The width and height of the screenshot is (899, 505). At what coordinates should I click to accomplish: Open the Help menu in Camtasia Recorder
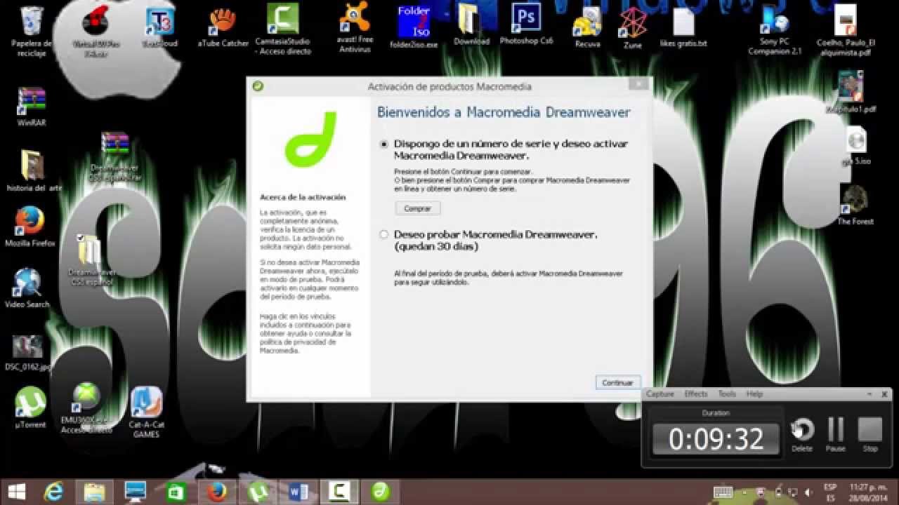754,394
